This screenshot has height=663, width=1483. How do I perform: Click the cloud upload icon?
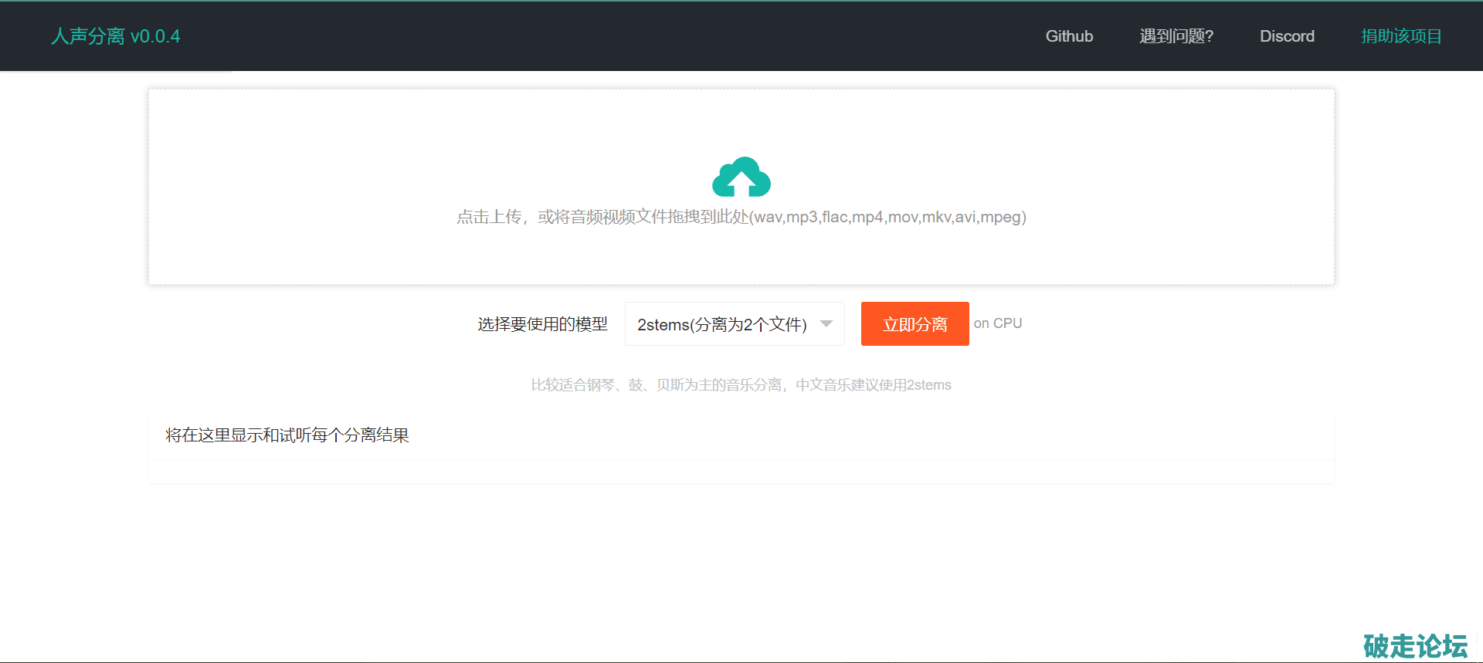click(741, 178)
